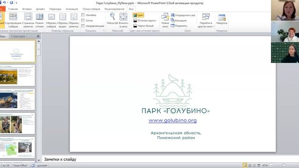Select the ПАРК «ГОЛУБИНО» title text
Screen dimensions: 299x168
176,111
